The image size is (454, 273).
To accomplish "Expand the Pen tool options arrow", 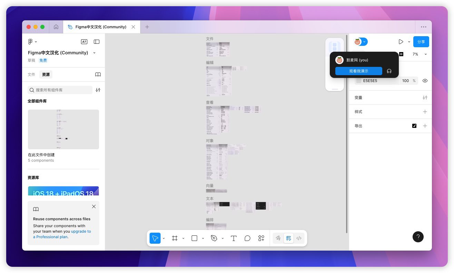I will (223, 238).
